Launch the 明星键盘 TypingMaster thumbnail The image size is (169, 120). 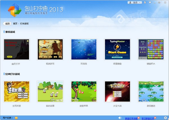117,49
